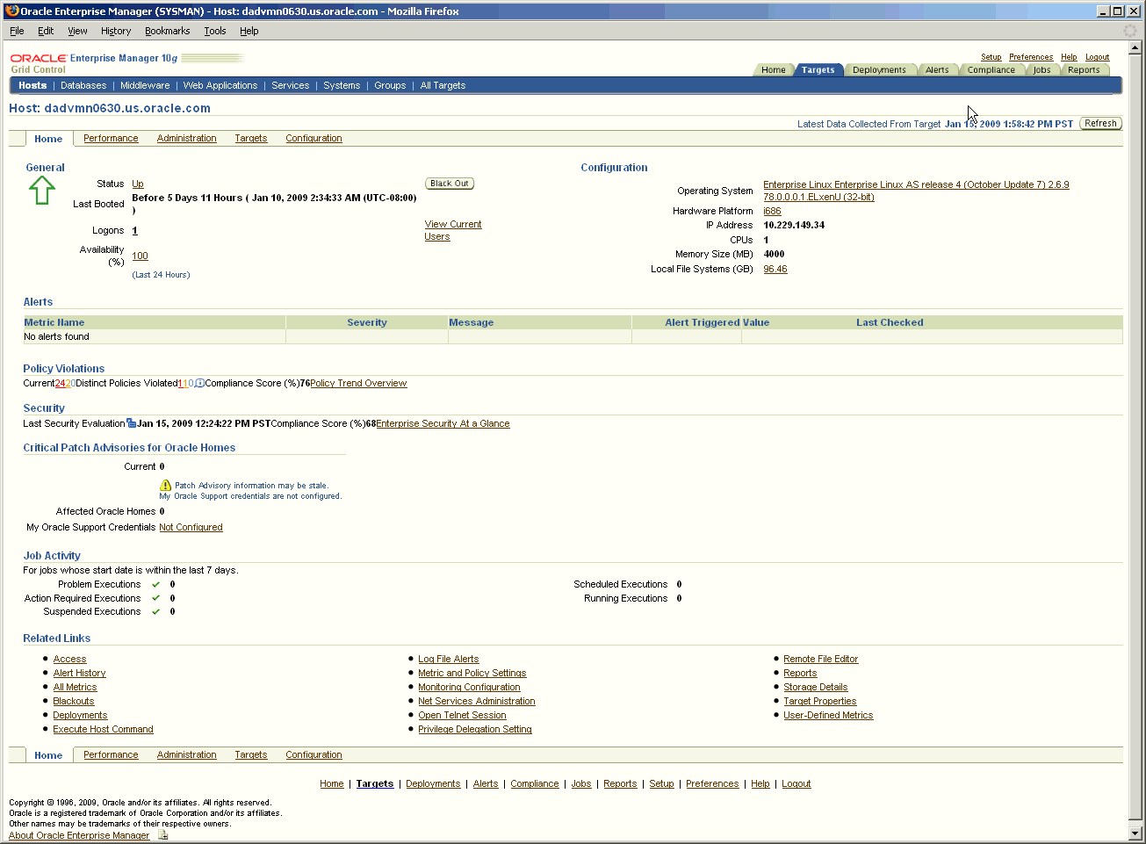The image size is (1146, 844).
Task: Click the evaluation report icon beside Last Security Evaluation
Action: tap(129, 422)
